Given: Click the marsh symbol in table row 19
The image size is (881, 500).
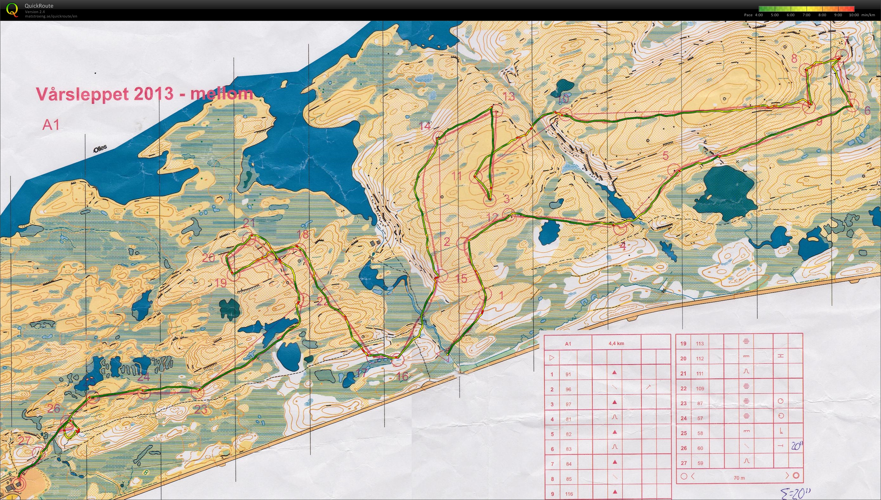Looking at the screenshot, I should click(x=746, y=342).
